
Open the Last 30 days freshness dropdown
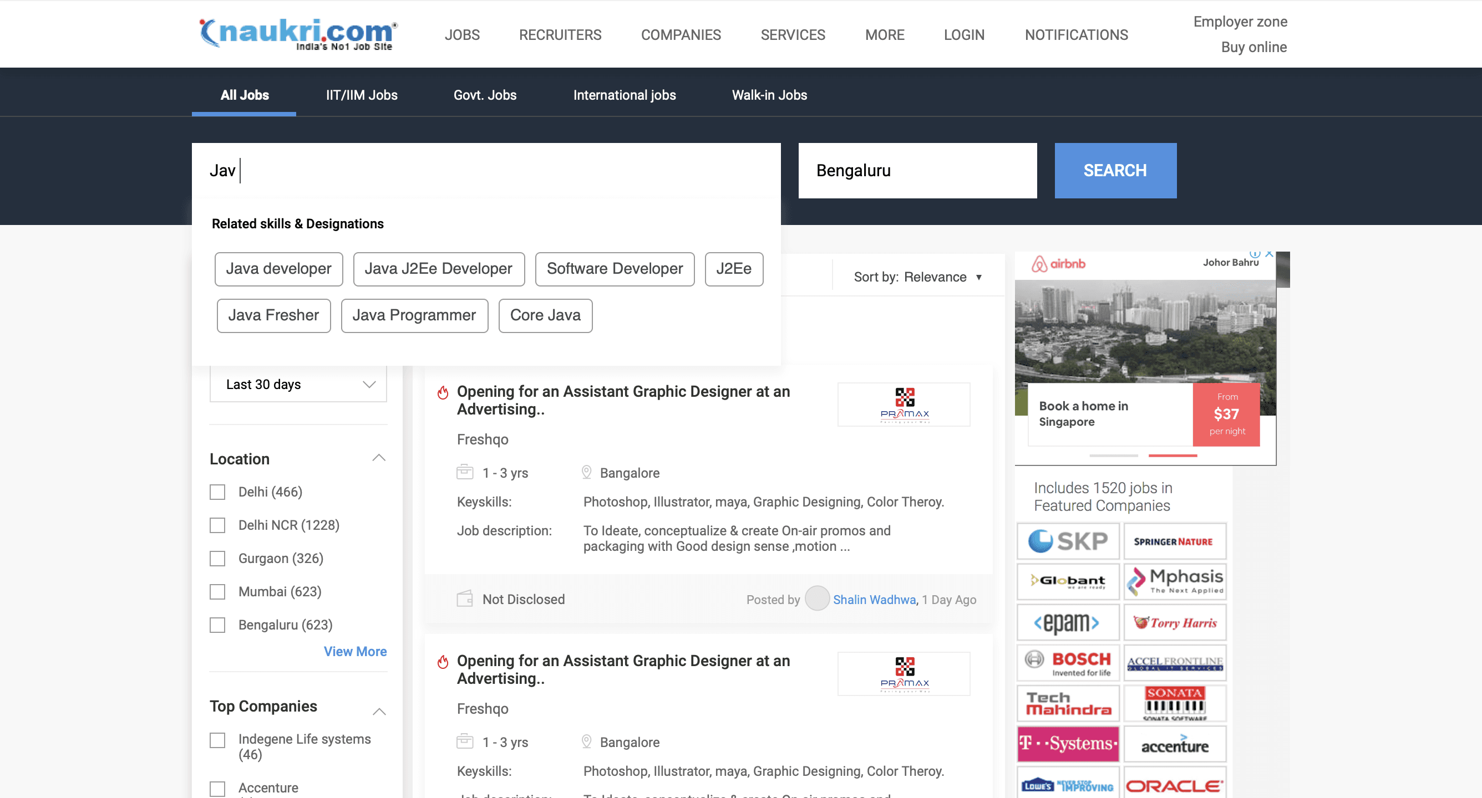pos(298,384)
